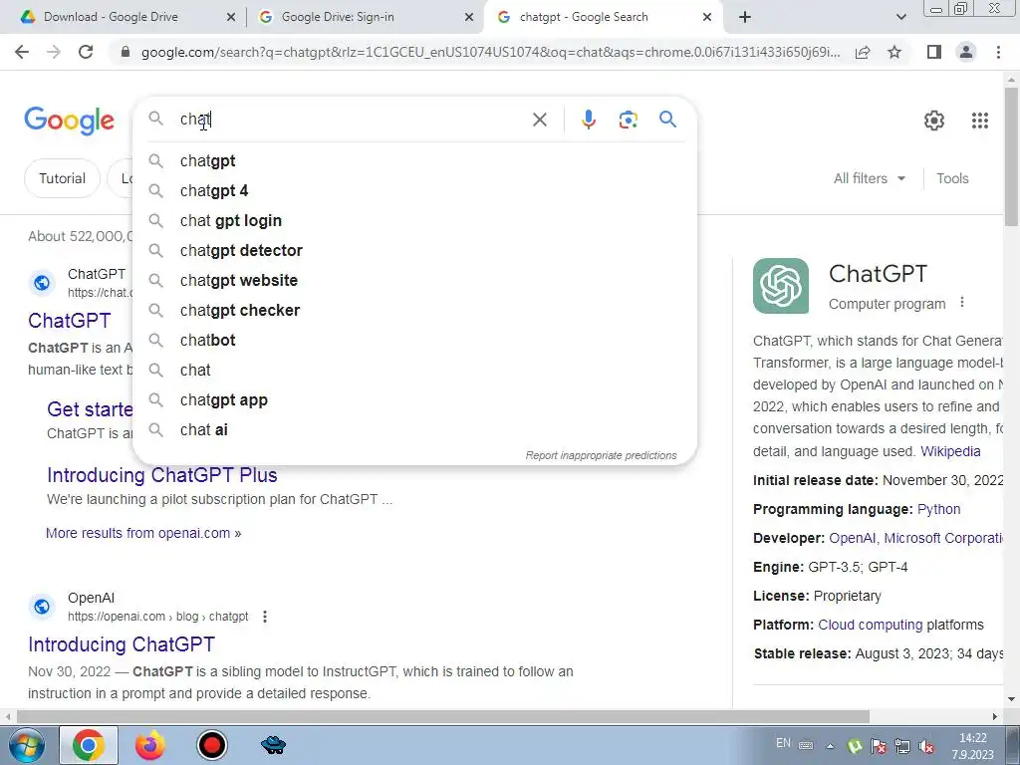Click the horizontal page scrollbar
The image size is (1020, 765).
[442, 716]
